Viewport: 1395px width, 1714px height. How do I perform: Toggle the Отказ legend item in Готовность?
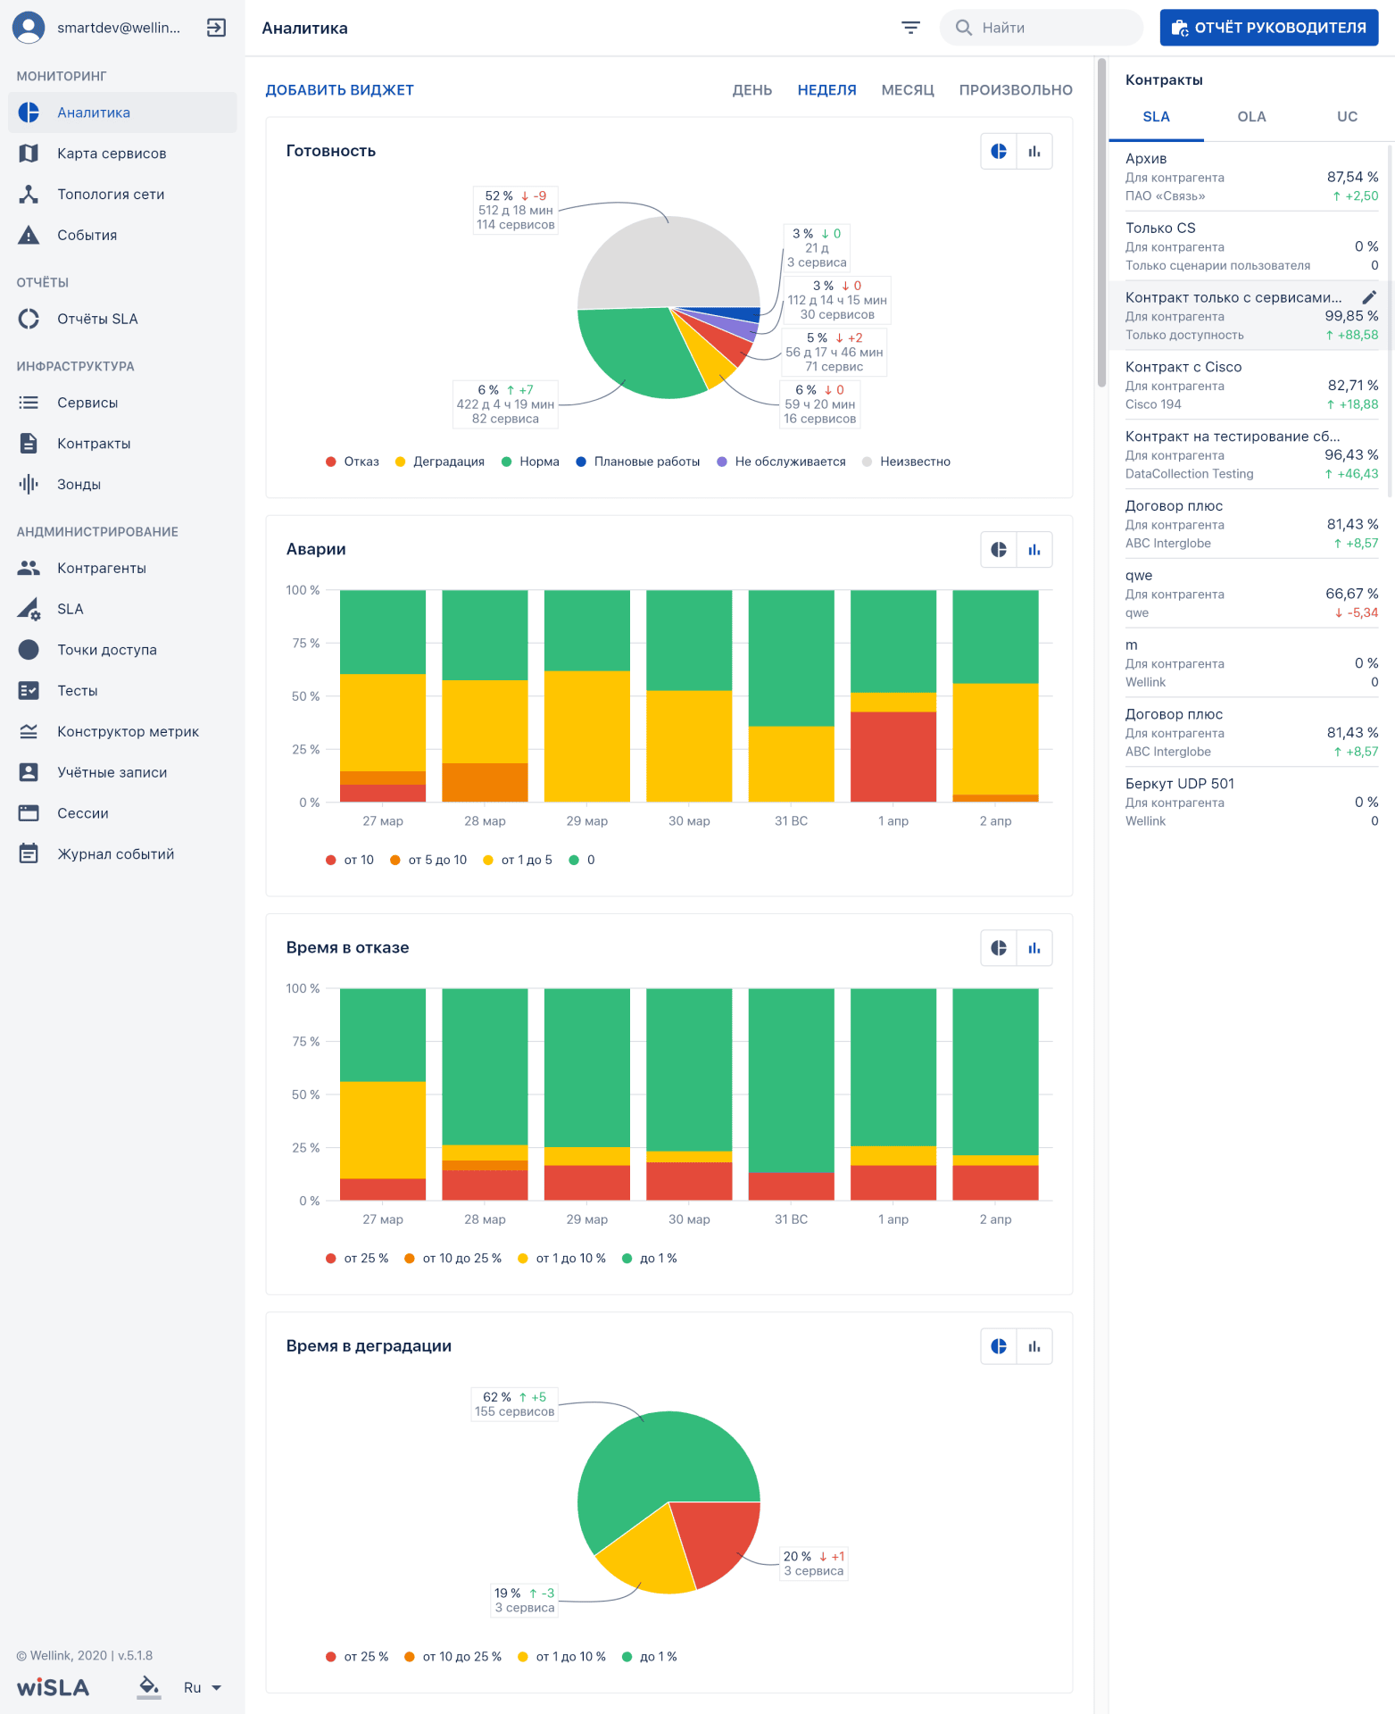click(x=353, y=462)
